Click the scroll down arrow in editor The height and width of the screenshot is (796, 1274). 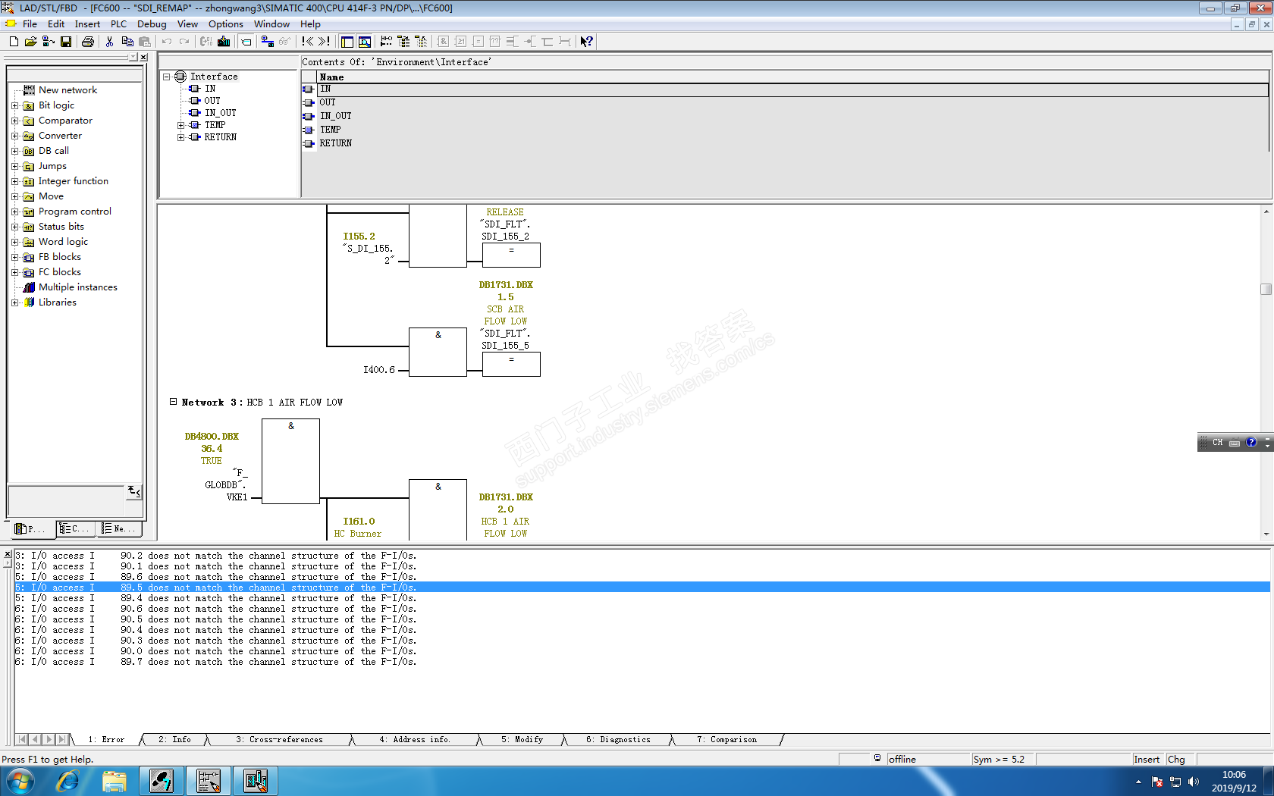(1266, 534)
